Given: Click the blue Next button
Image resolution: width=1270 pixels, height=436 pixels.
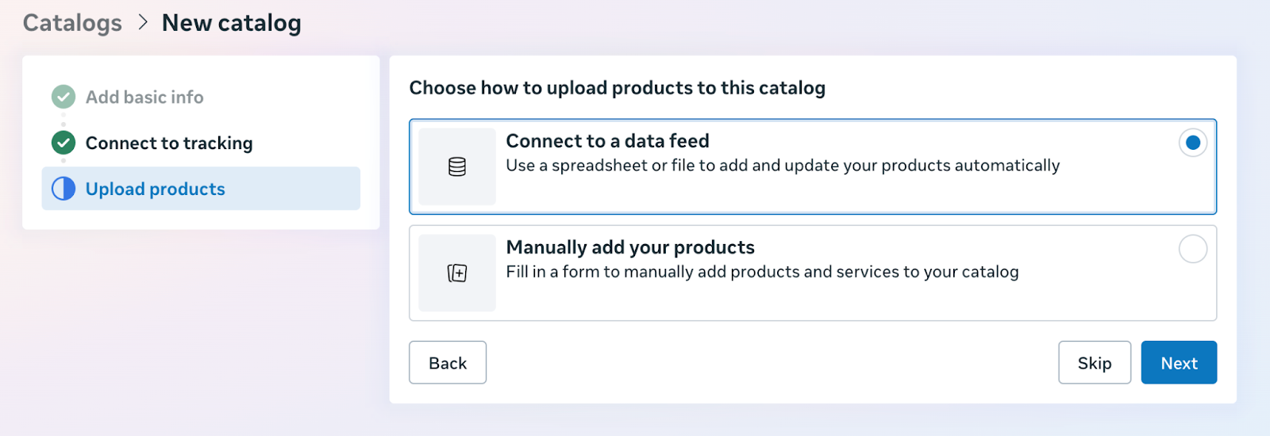Looking at the screenshot, I should pyautogui.click(x=1179, y=363).
